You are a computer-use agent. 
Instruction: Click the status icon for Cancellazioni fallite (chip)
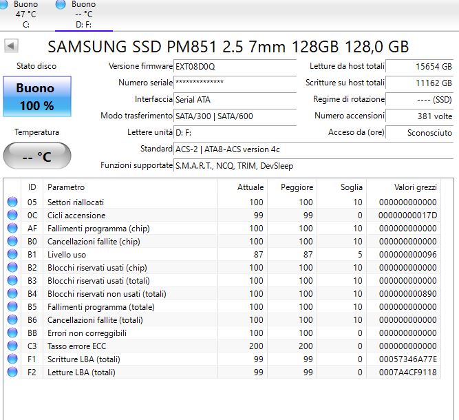(12, 241)
